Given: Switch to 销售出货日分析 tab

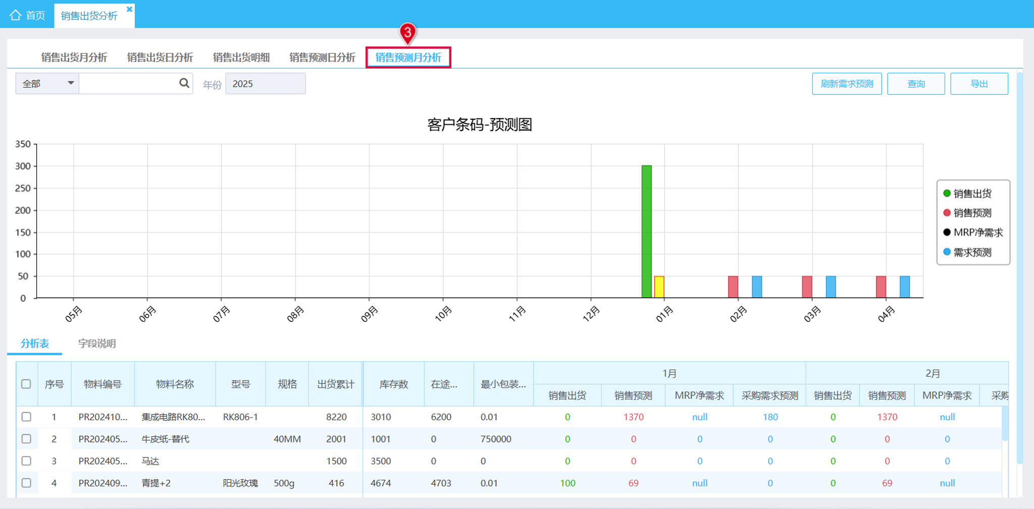Looking at the screenshot, I should [160, 58].
